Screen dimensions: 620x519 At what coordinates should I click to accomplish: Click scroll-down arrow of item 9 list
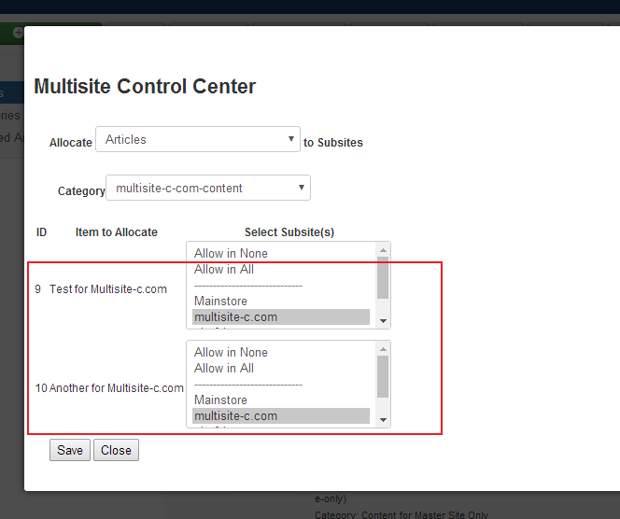coord(383,321)
